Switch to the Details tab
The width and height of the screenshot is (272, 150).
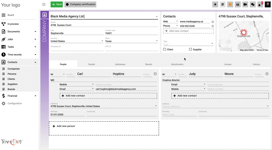91,64
